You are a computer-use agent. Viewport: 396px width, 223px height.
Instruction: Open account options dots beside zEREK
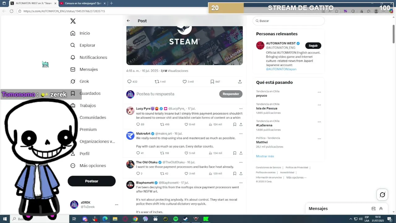point(117,205)
